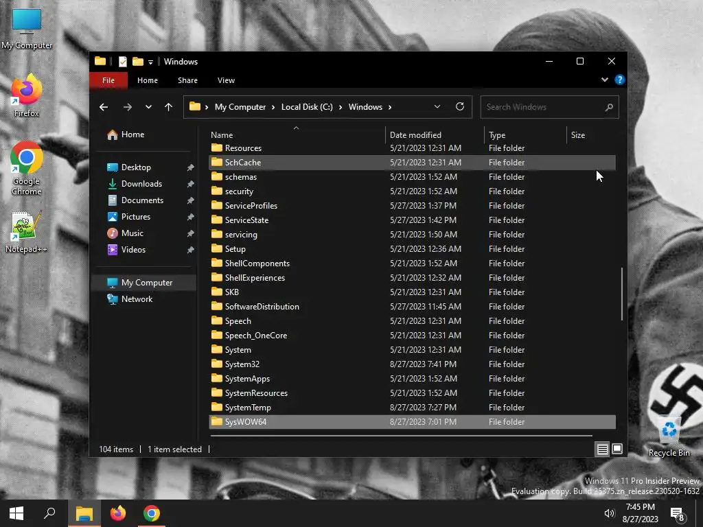Image resolution: width=703 pixels, height=527 pixels.
Task: Click the Forward navigation arrow
Action: tap(127, 107)
